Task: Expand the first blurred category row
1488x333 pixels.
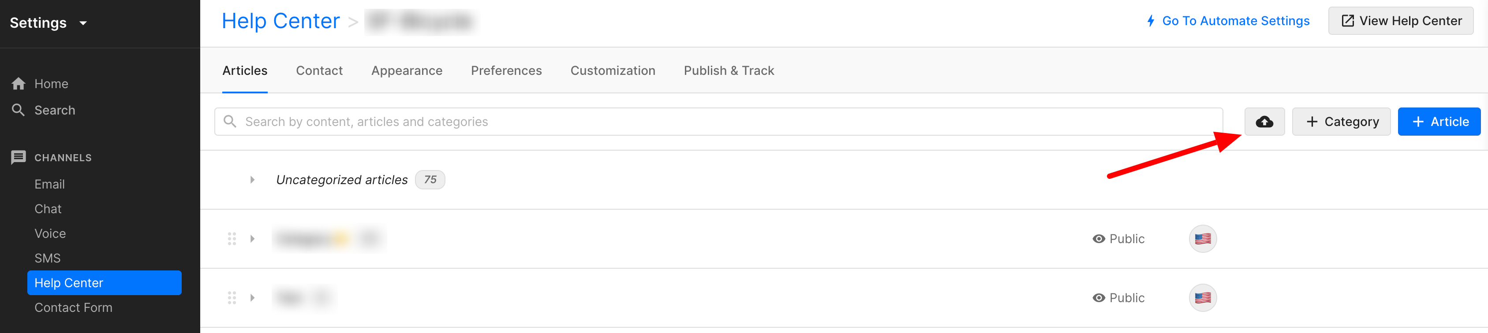Action: [x=252, y=238]
